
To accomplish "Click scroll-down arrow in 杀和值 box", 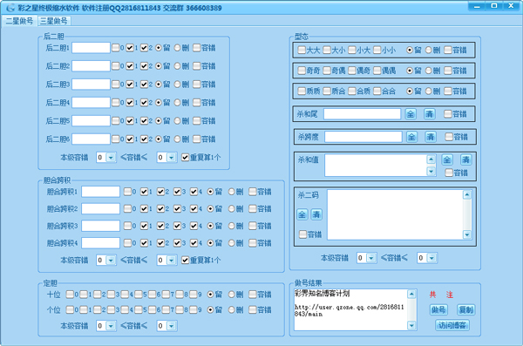I will click(x=431, y=172).
